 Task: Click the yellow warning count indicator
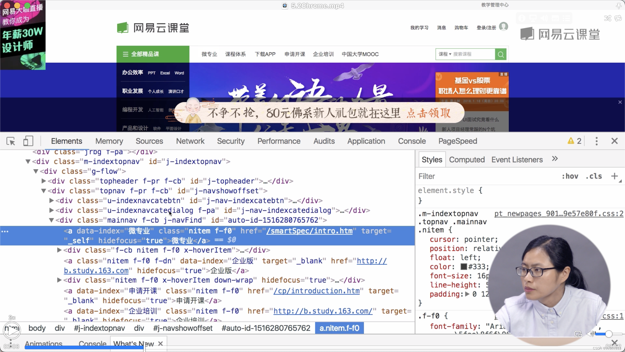point(574,141)
